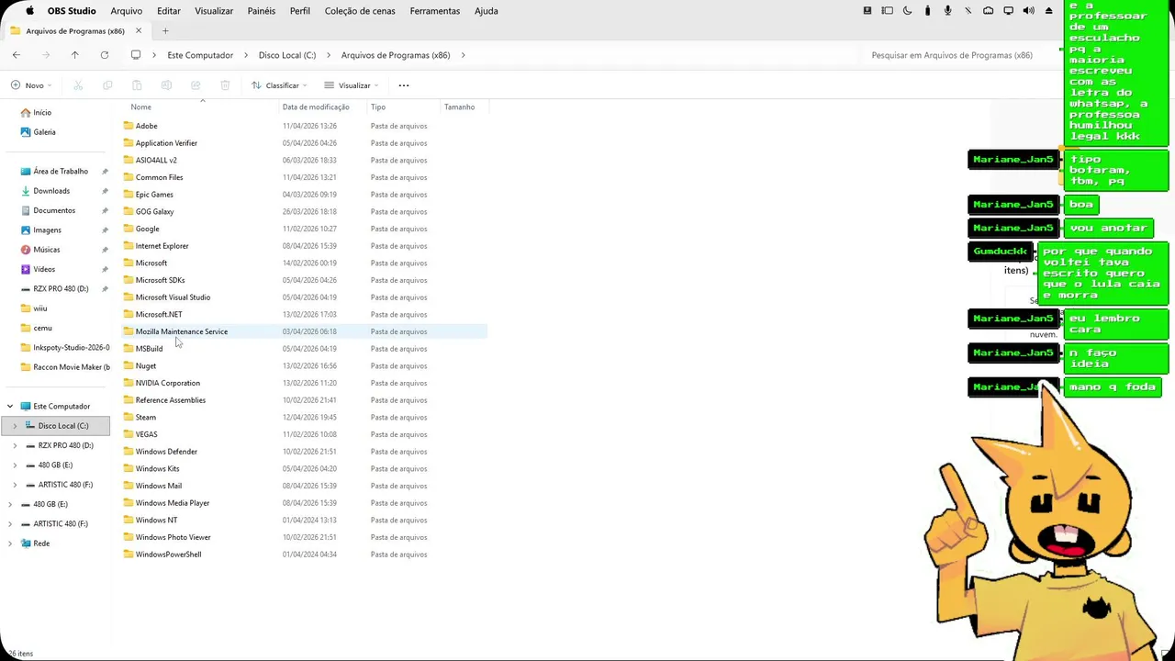Open a new Explorer tab
The width and height of the screenshot is (1175, 661).
coord(165,31)
